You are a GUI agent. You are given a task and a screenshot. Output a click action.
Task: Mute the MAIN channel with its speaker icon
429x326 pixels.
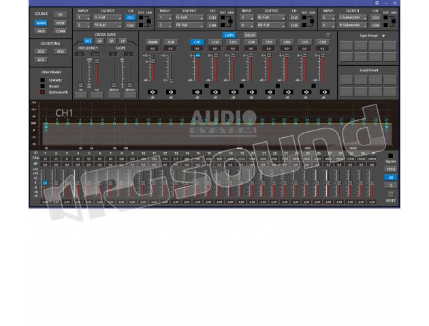click(x=153, y=92)
